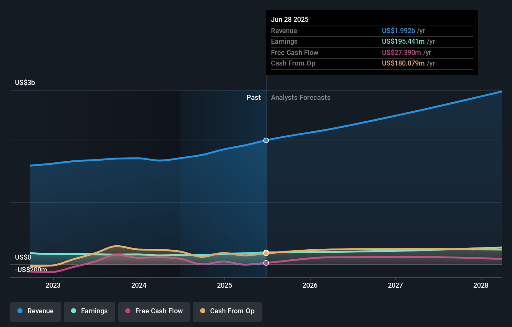The height and width of the screenshot is (327, 512).
Task: Select the Cash From Op data point marker
Action: pos(266,253)
